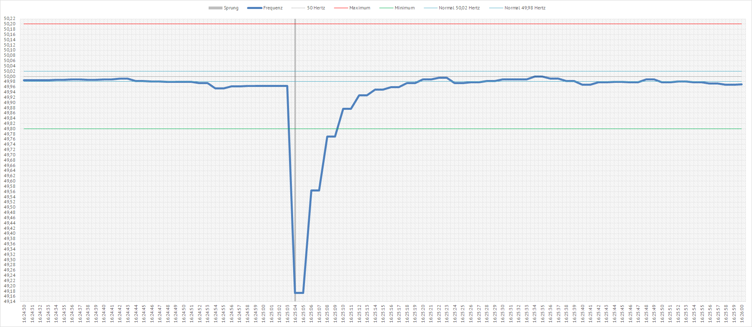The width and height of the screenshot is (752, 327).
Task: Click the frequency curve's lowest flat point
Action: pyautogui.click(x=299, y=293)
